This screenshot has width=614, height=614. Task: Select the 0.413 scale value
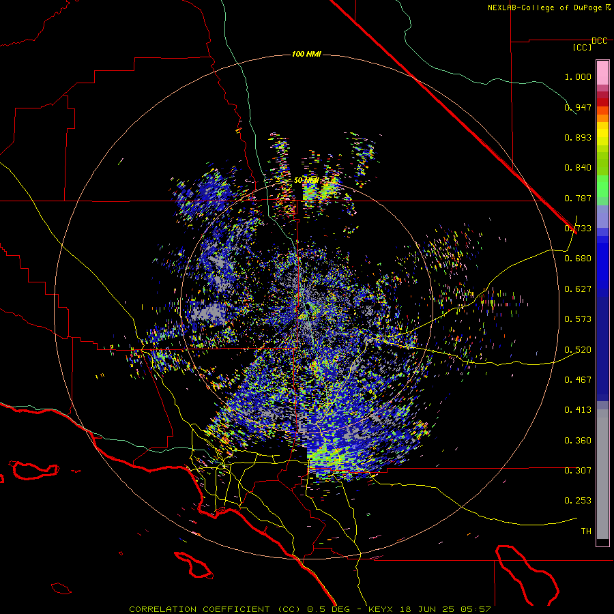point(578,410)
